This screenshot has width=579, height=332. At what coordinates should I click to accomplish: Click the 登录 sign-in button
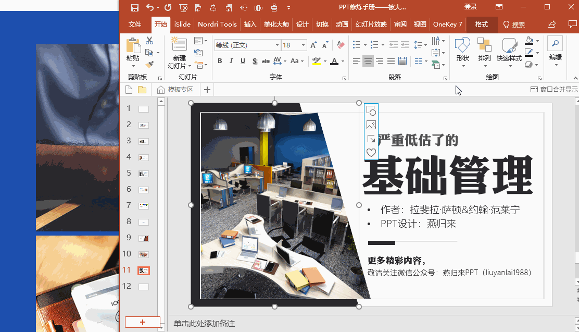pyautogui.click(x=470, y=7)
